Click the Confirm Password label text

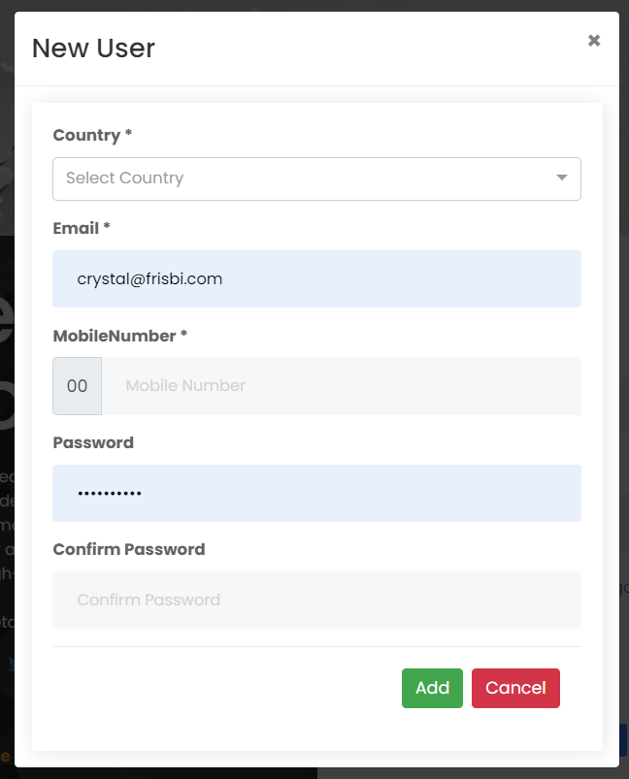(x=129, y=549)
